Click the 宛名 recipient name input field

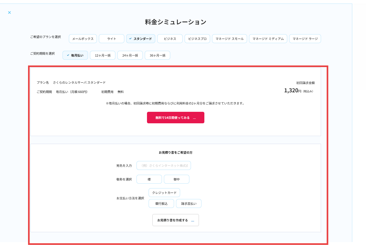tap(164, 165)
